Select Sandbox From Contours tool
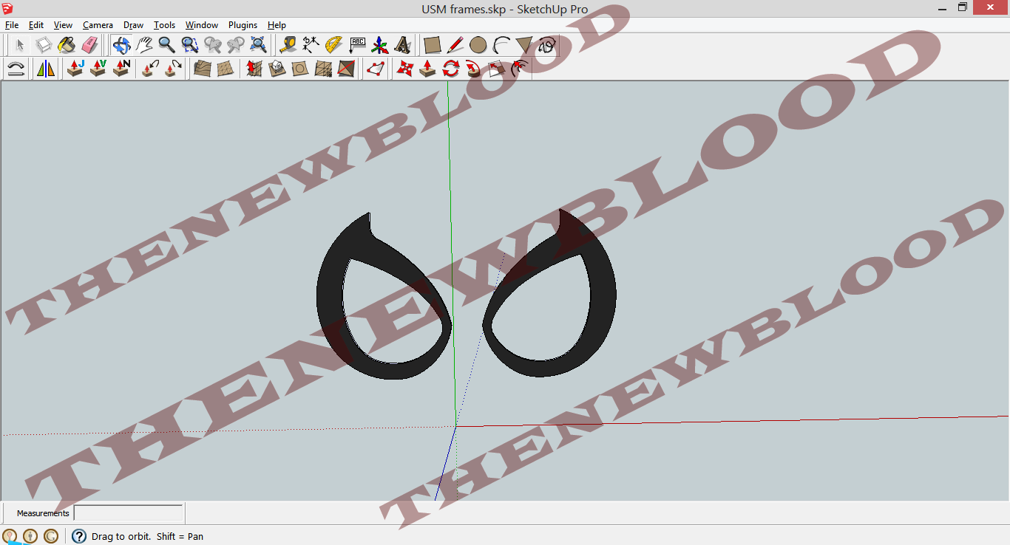 click(x=203, y=69)
